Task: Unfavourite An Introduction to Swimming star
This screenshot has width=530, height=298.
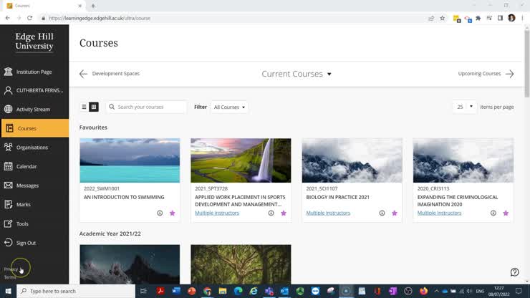Action: pyautogui.click(x=173, y=213)
